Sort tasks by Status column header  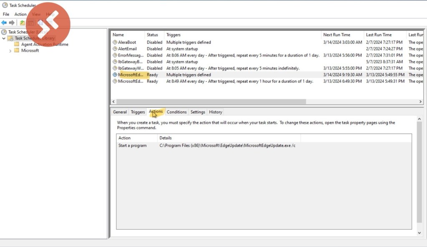tap(153, 35)
